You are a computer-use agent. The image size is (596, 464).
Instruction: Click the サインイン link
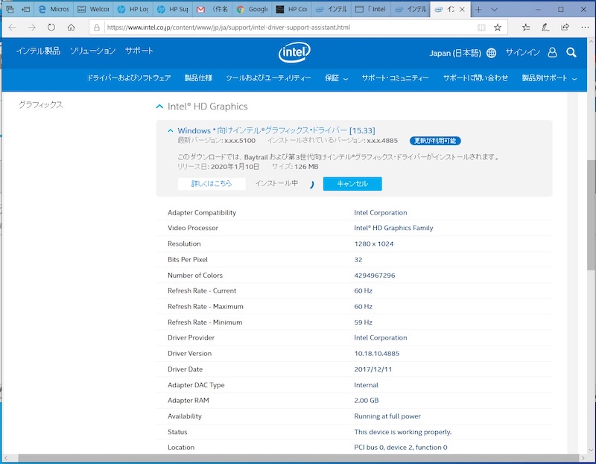click(x=523, y=52)
